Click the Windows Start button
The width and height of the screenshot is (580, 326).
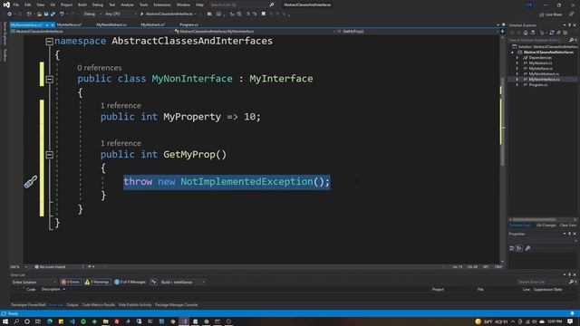[5, 321]
